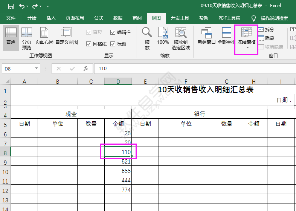Click the Undo arrow icon
The width and height of the screenshot is (296, 211).
pos(22,6)
